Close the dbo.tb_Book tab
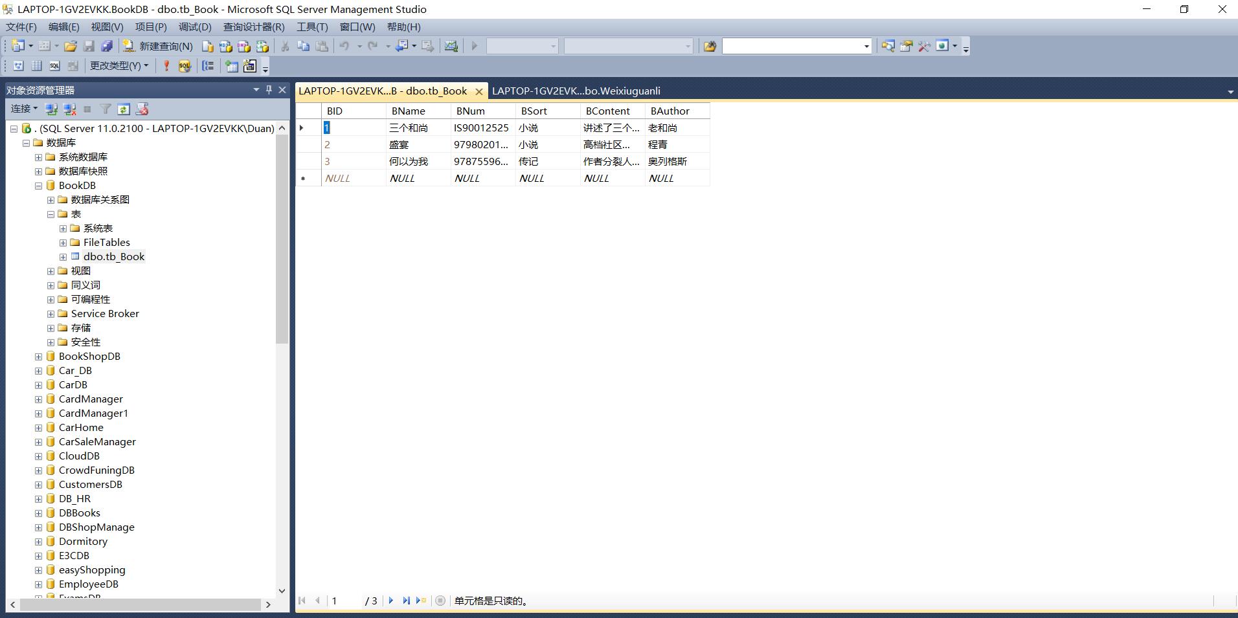This screenshot has height=618, width=1238. click(479, 92)
